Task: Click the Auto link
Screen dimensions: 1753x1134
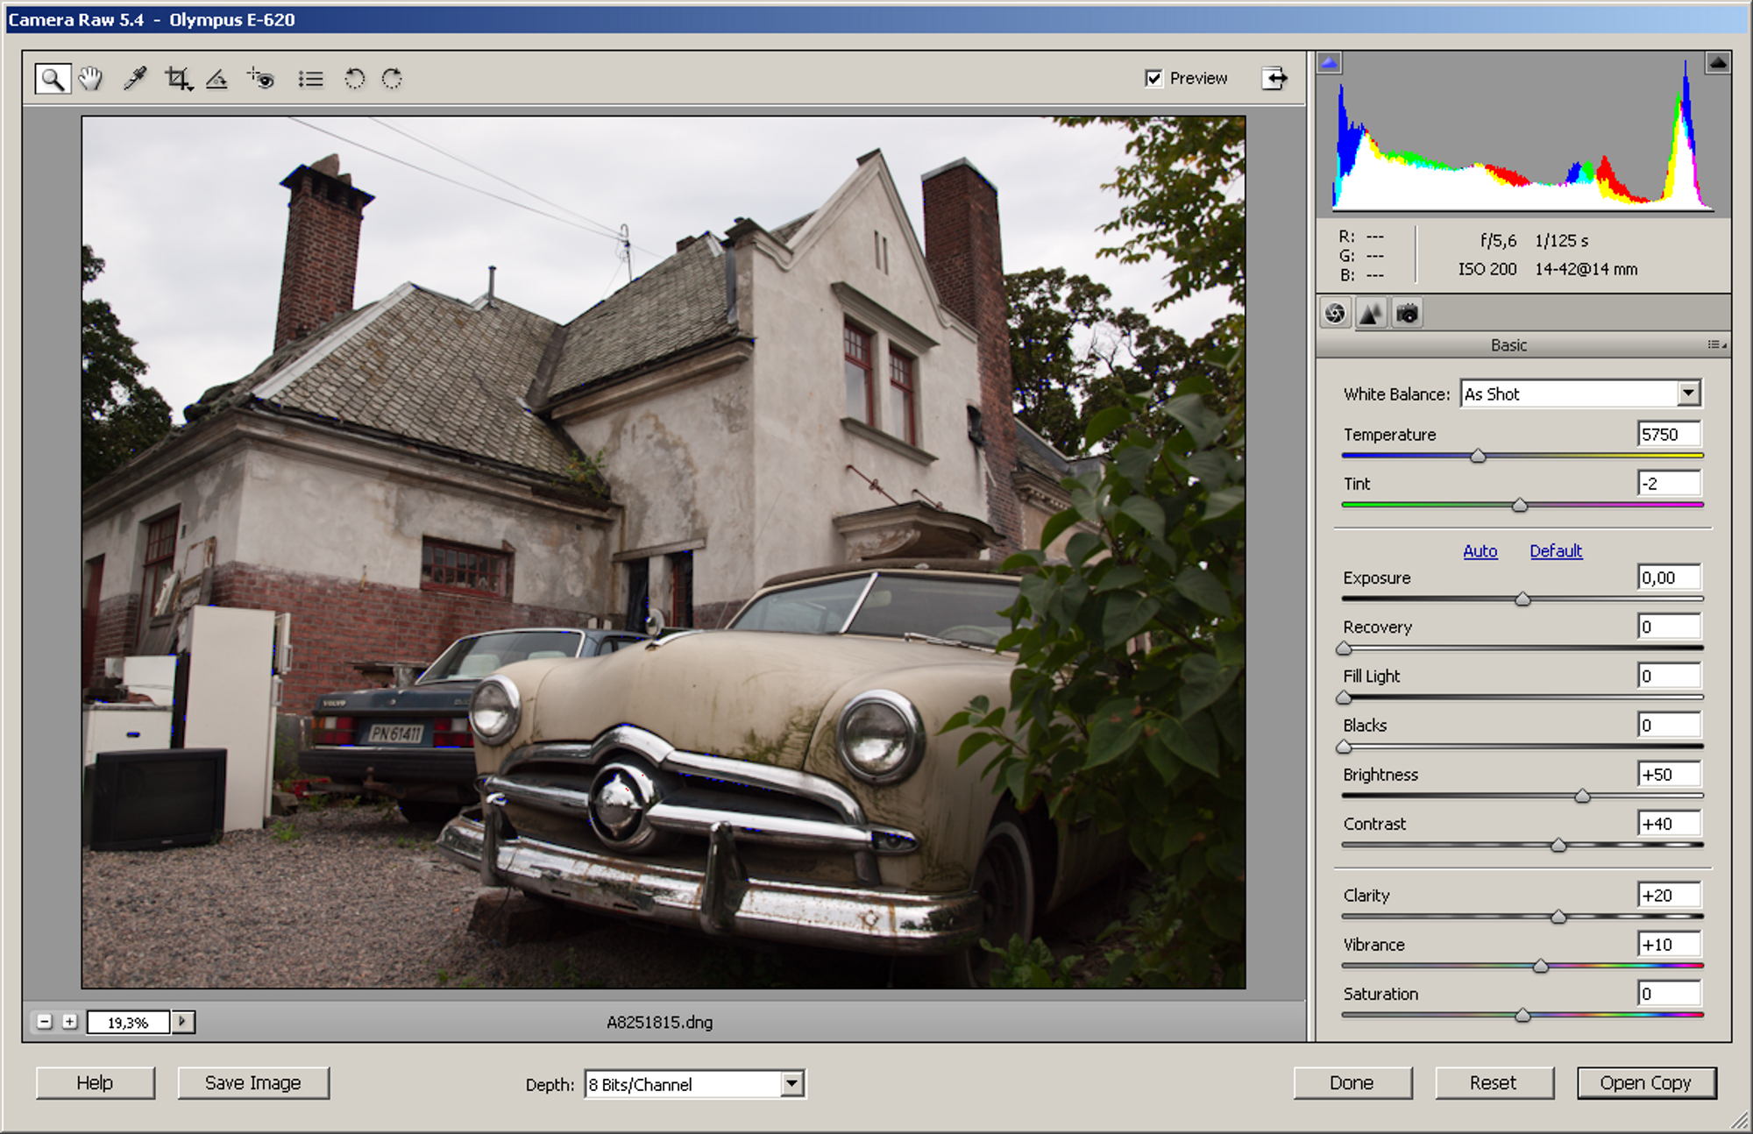Action: (x=1480, y=551)
